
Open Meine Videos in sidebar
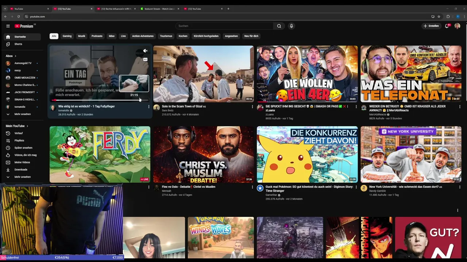23,162
